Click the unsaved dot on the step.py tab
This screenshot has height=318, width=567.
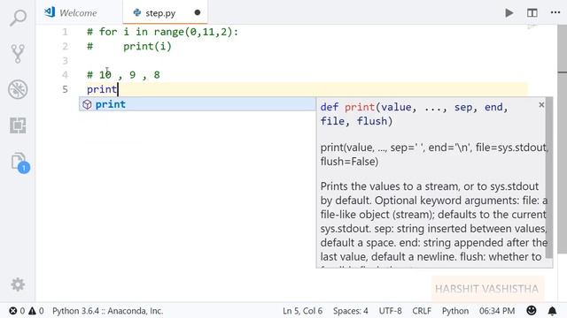coord(198,12)
